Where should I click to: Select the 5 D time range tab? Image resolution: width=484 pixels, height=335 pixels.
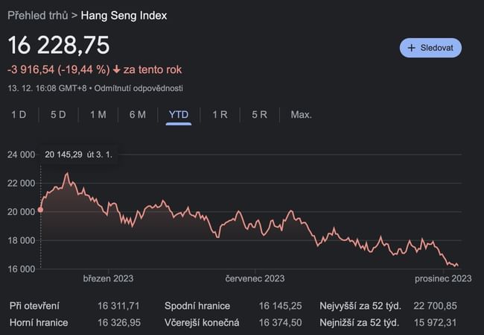tap(58, 114)
